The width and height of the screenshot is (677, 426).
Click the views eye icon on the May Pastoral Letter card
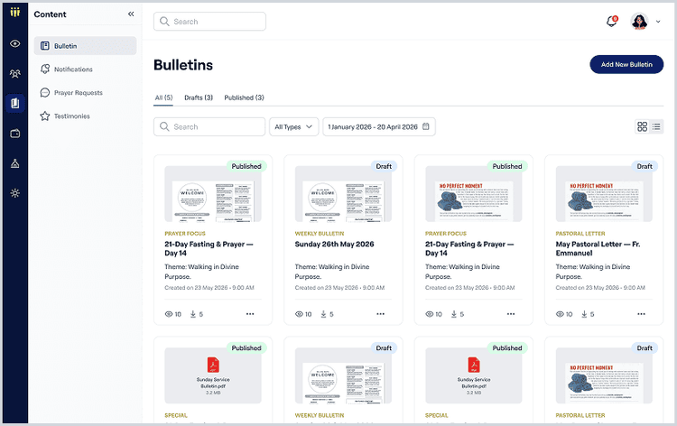click(x=560, y=314)
